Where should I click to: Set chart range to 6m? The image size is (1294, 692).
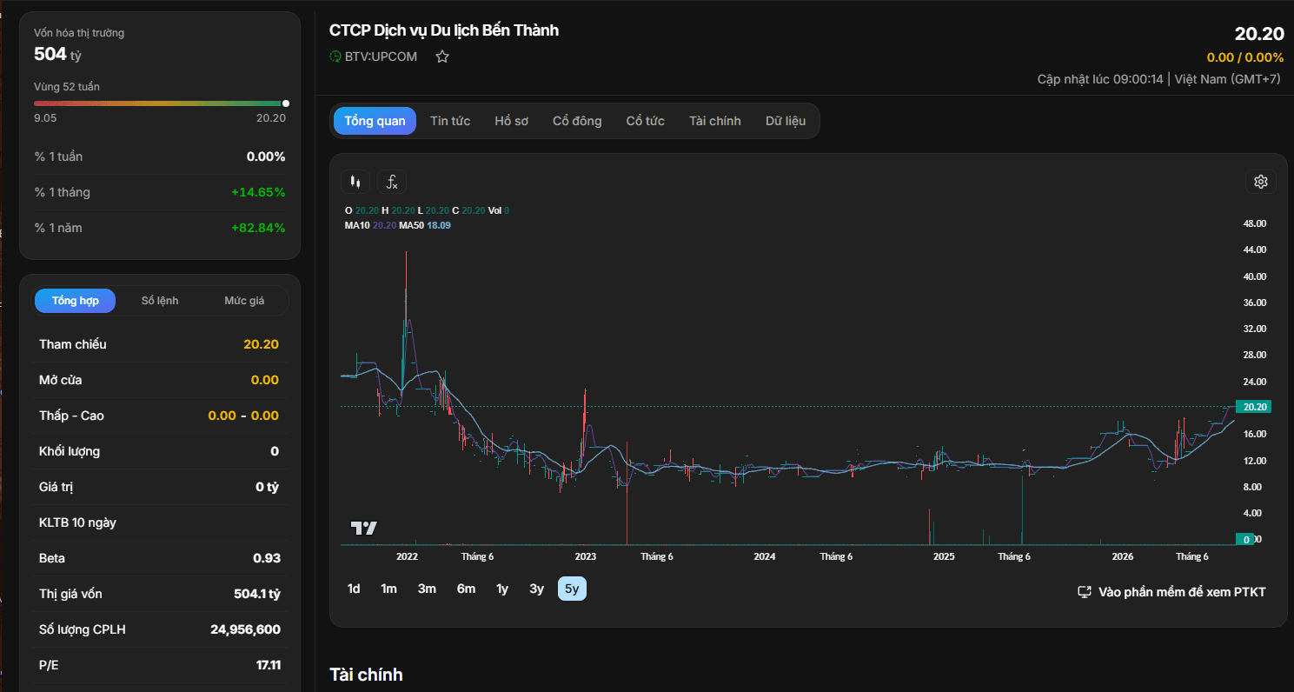pyautogui.click(x=466, y=589)
